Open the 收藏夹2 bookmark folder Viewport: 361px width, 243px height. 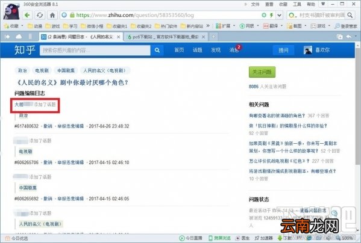coord(141,26)
